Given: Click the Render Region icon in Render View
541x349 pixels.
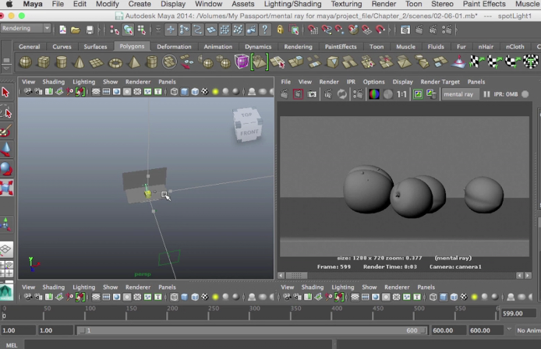Looking at the screenshot, I should (x=298, y=94).
